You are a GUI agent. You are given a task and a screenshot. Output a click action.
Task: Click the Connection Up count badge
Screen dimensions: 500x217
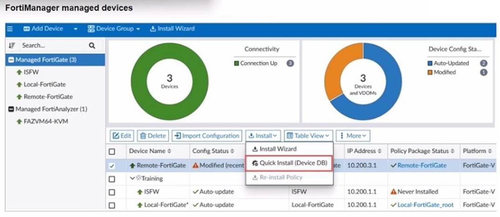point(290,63)
